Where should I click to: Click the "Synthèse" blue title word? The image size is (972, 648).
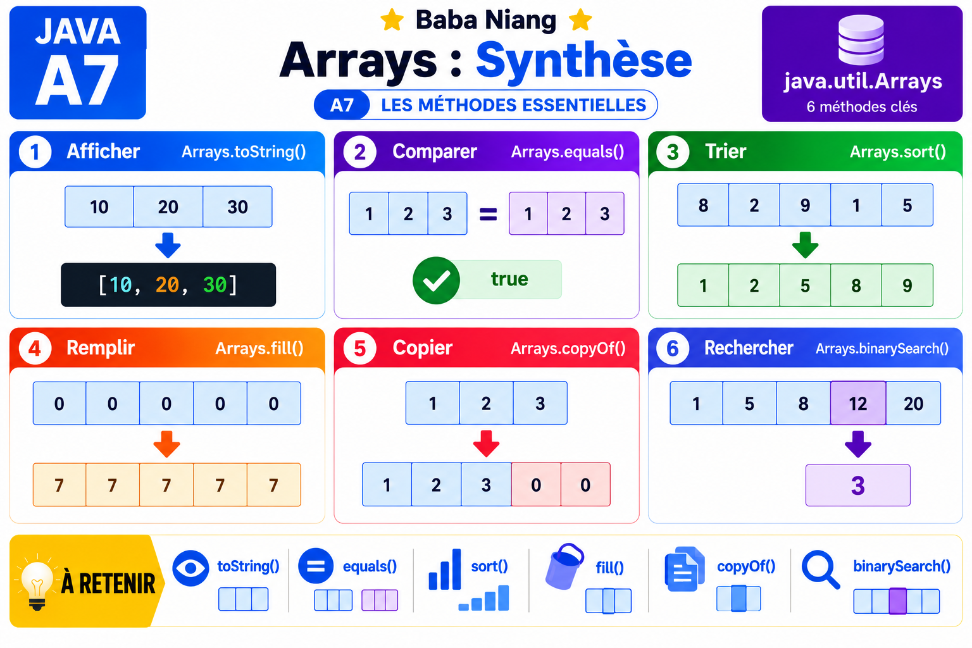584,61
